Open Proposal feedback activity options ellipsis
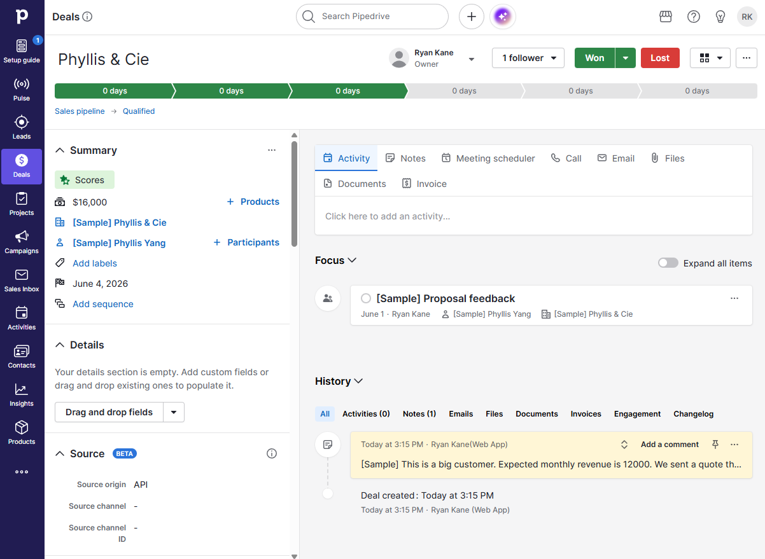This screenshot has width=765, height=559. (x=734, y=298)
